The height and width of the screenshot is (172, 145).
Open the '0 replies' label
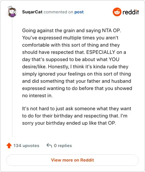point(63,146)
